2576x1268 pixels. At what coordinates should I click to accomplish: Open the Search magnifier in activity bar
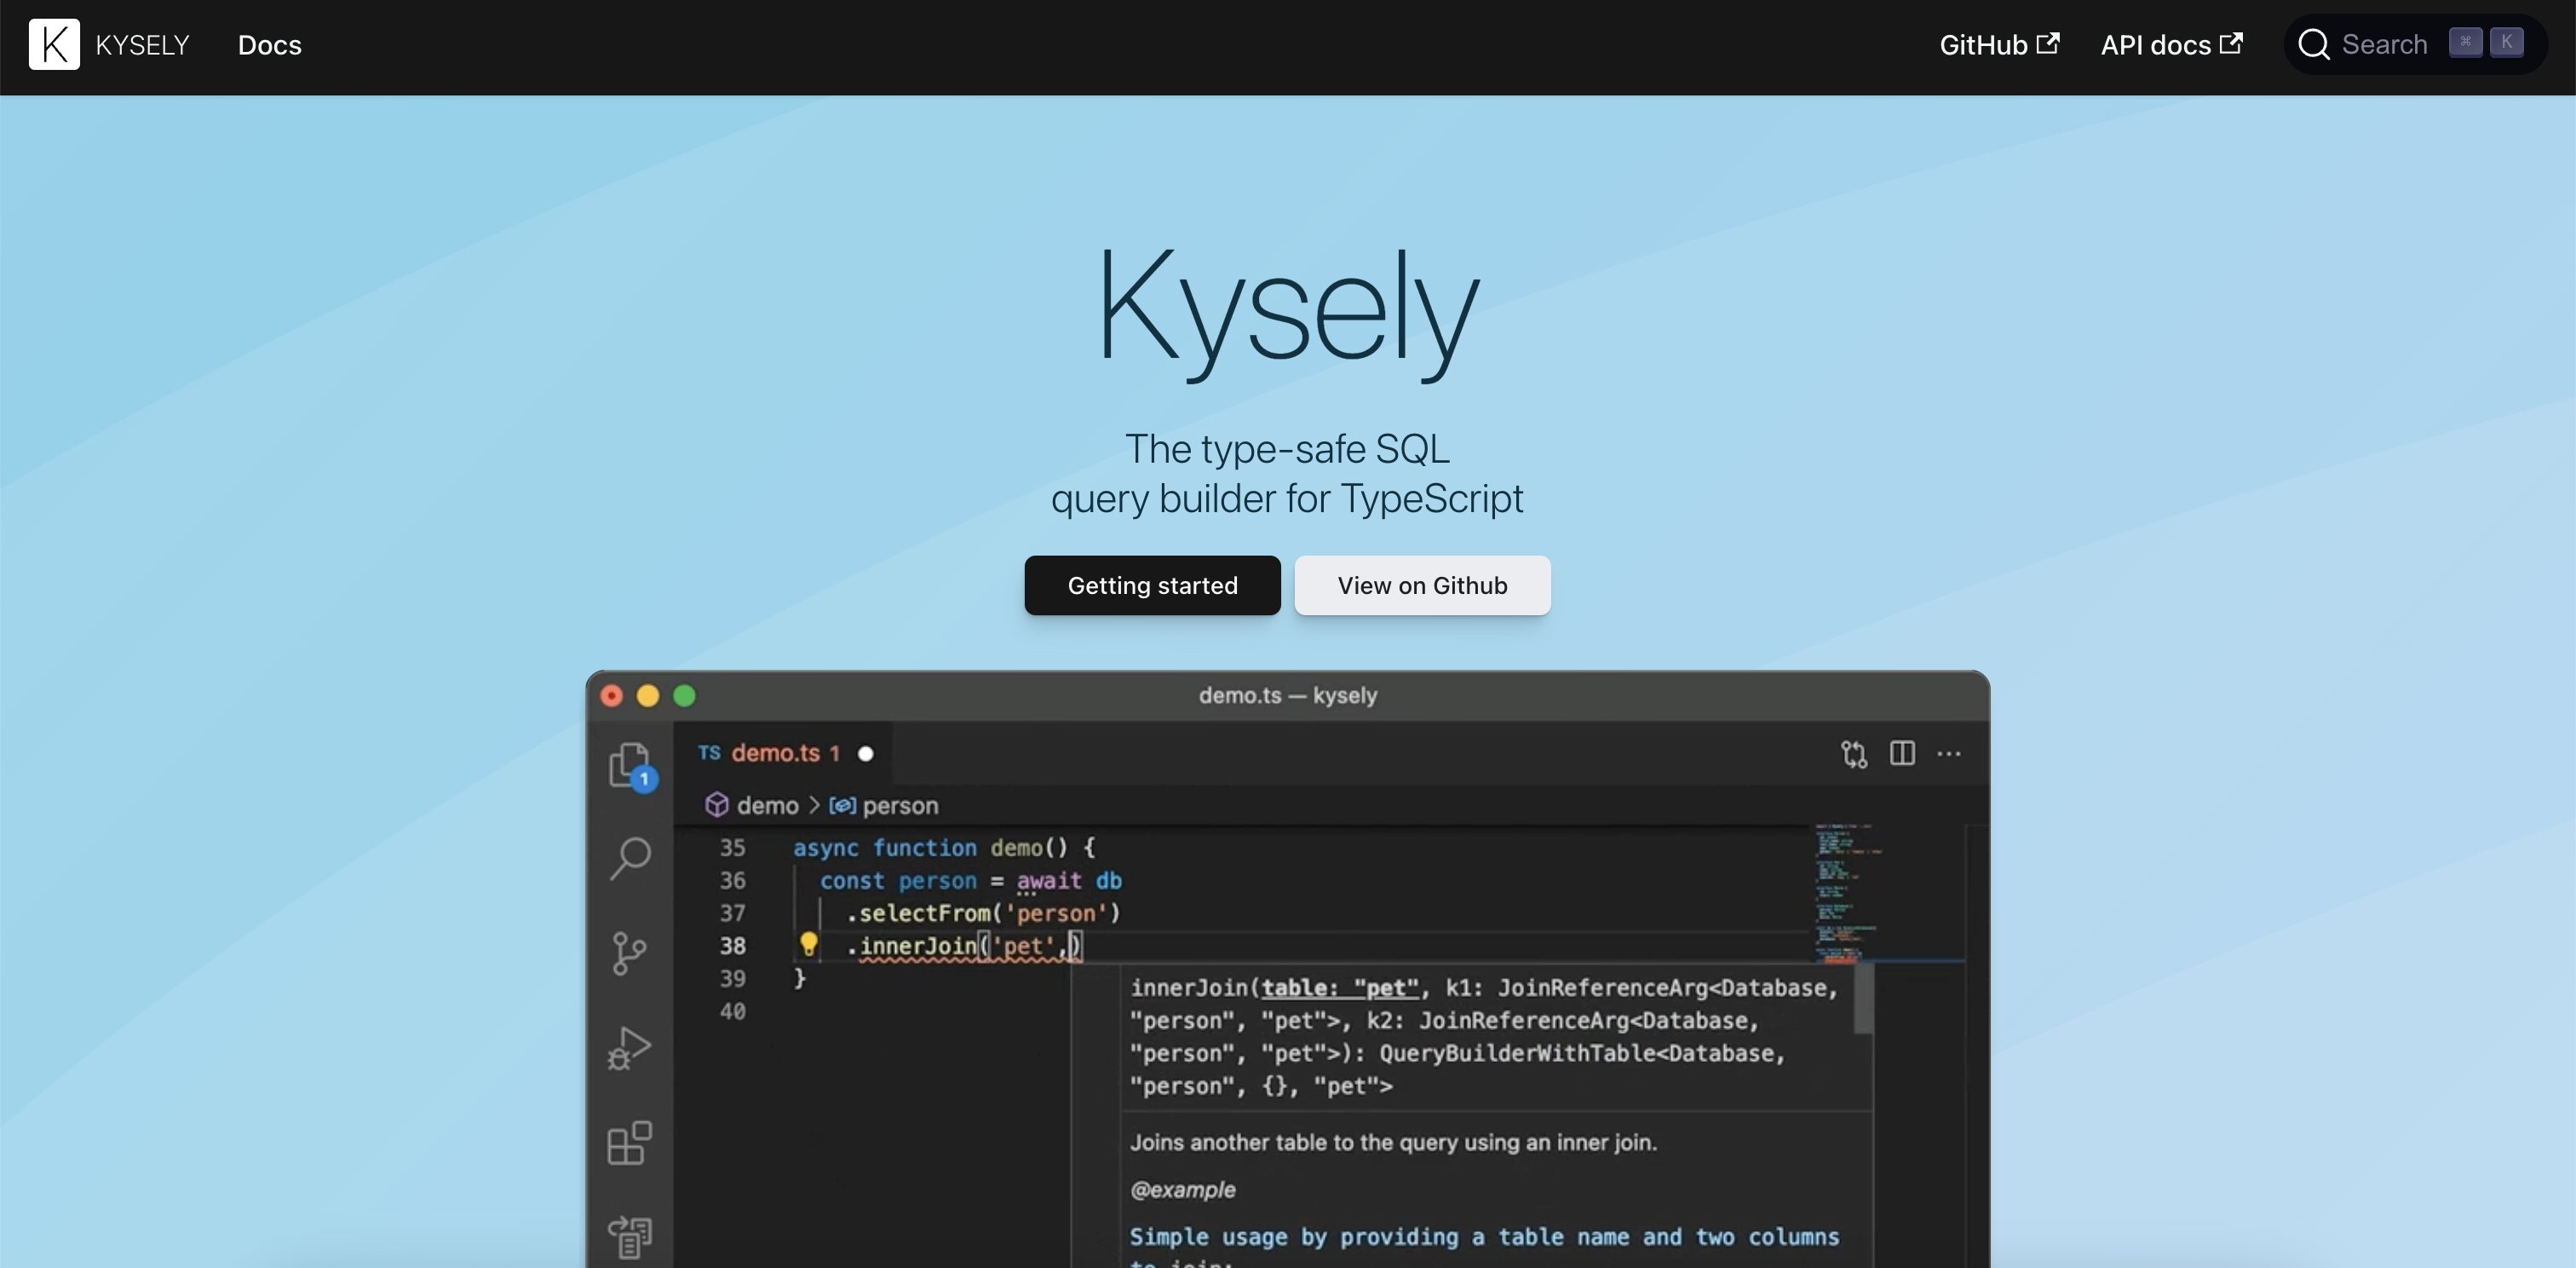point(630,858)
